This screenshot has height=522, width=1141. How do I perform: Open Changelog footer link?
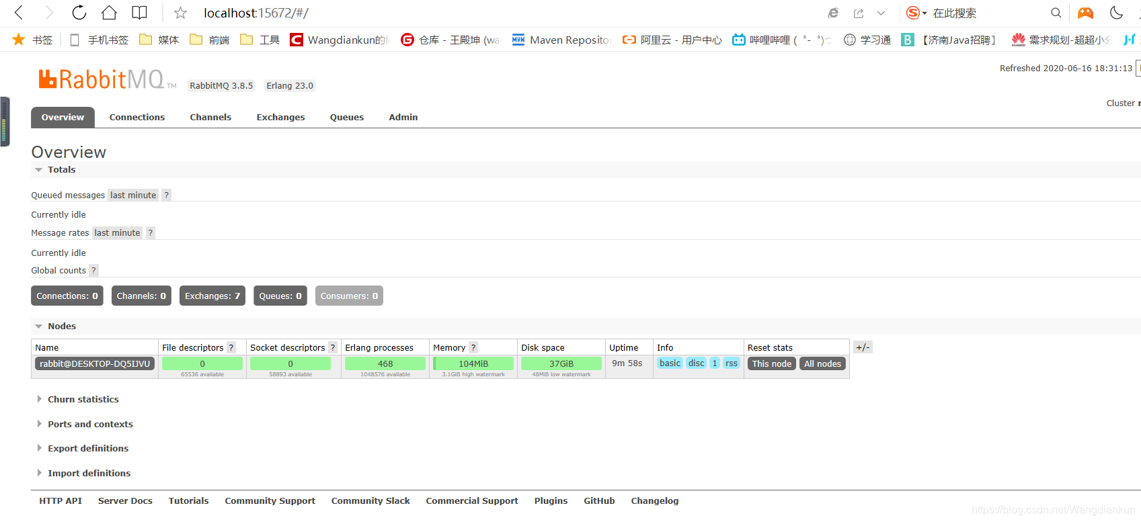tap(655, 501)
